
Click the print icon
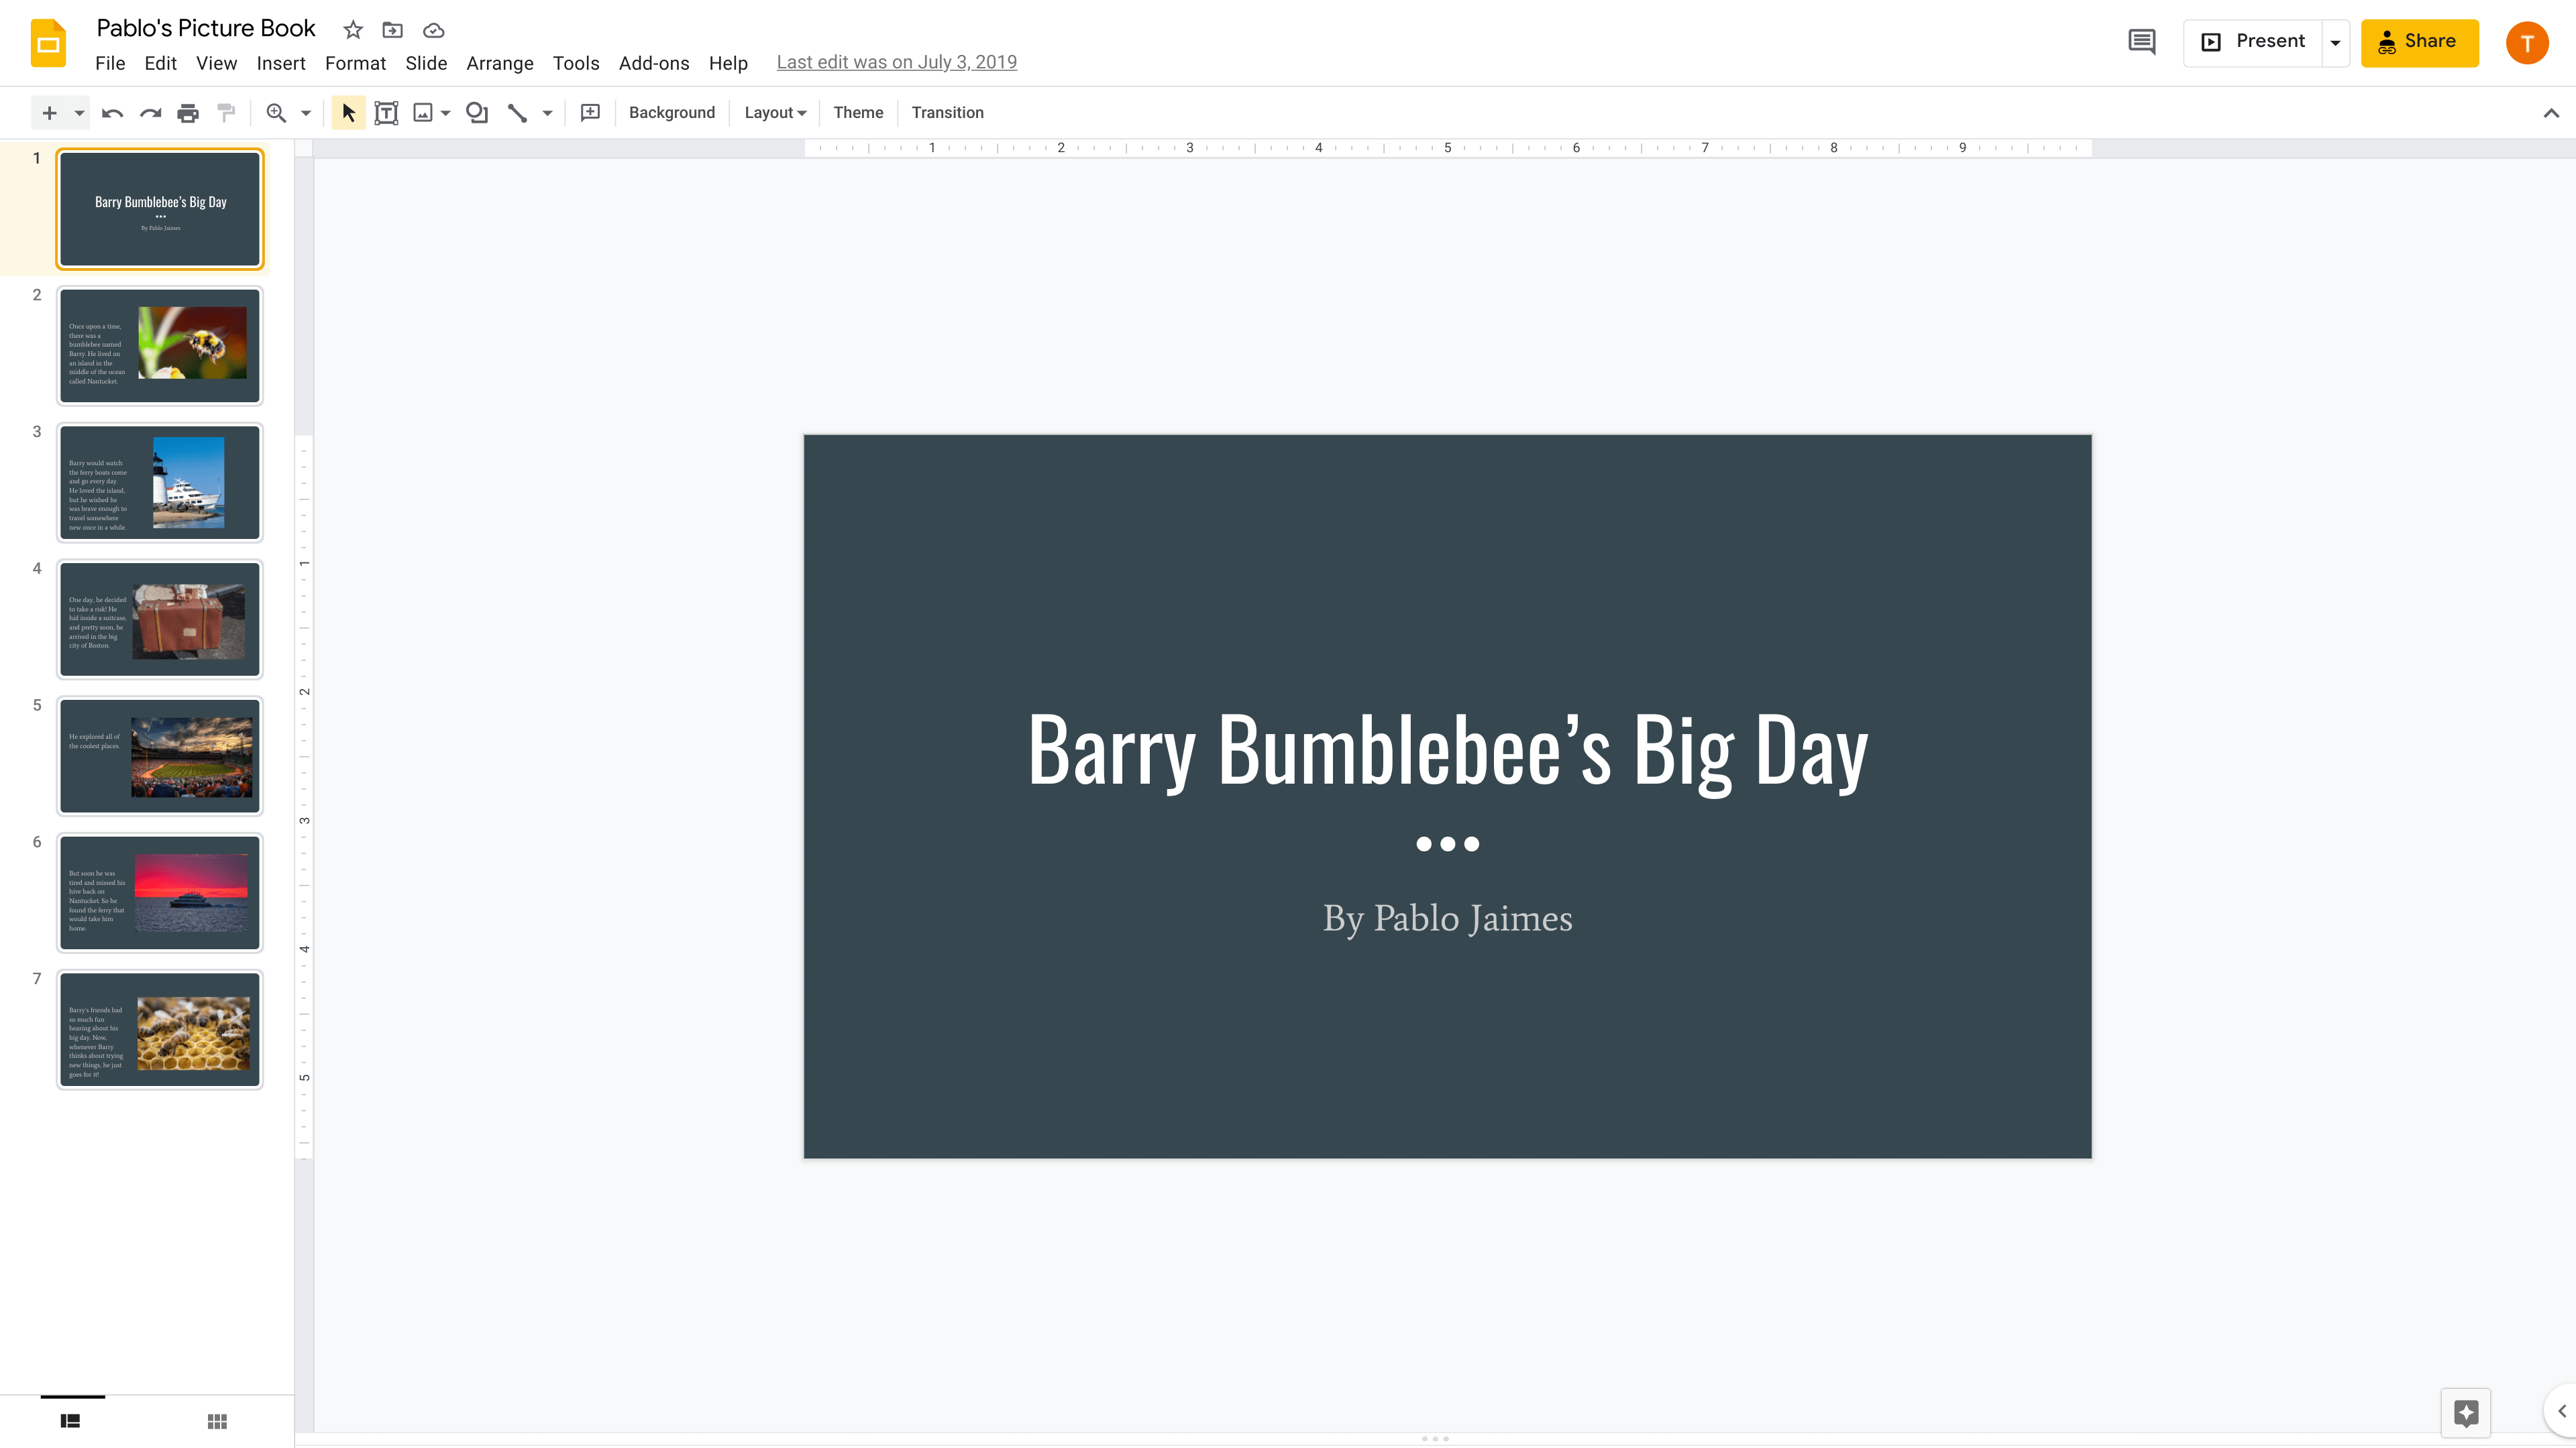[x=188, y=113]
